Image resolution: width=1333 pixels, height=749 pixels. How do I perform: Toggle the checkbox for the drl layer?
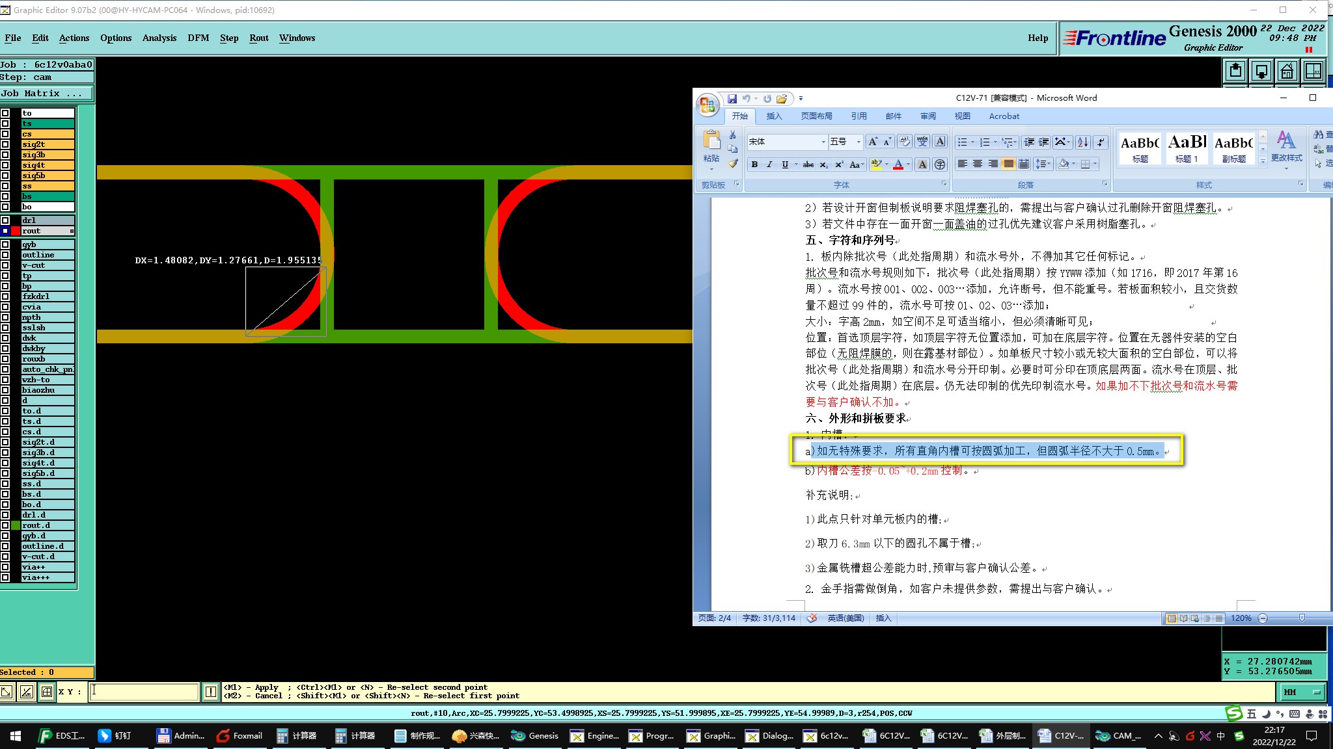tap(5, 220)
